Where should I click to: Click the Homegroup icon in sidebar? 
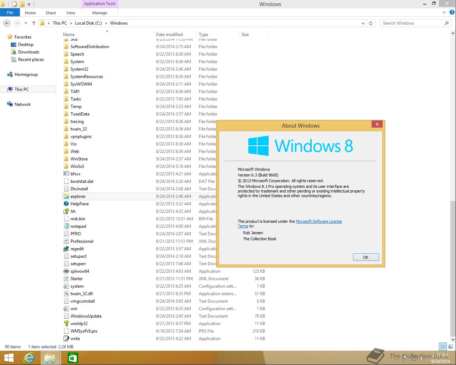point(10,74)
